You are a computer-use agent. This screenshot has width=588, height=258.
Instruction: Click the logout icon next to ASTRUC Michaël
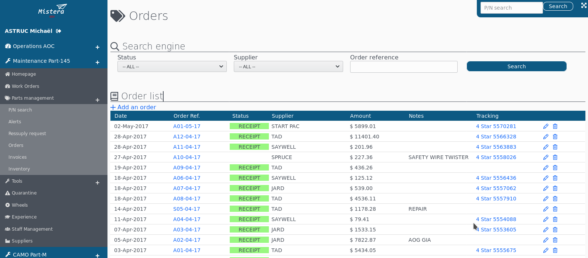[58, 31]
